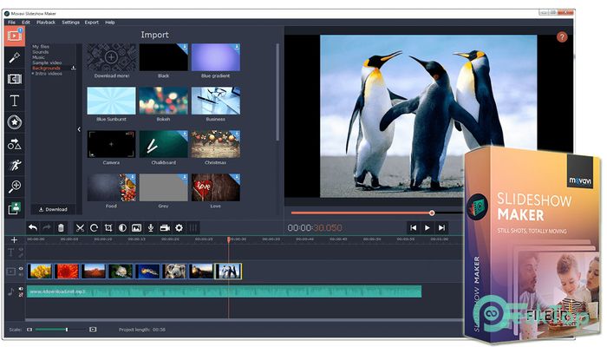Screen dimensions: 607x347
Task: Select the Black background thumbnail
Action: 163,57
